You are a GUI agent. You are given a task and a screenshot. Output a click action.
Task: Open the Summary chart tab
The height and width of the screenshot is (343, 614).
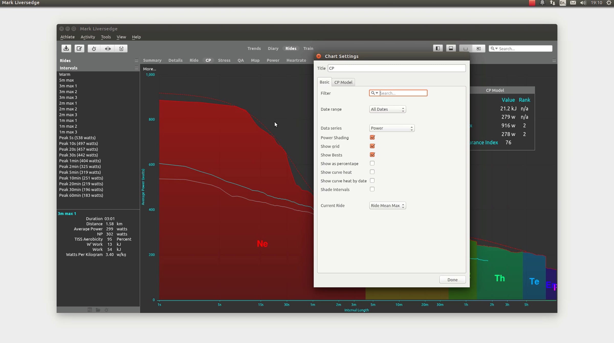click(x=152, y=60)
